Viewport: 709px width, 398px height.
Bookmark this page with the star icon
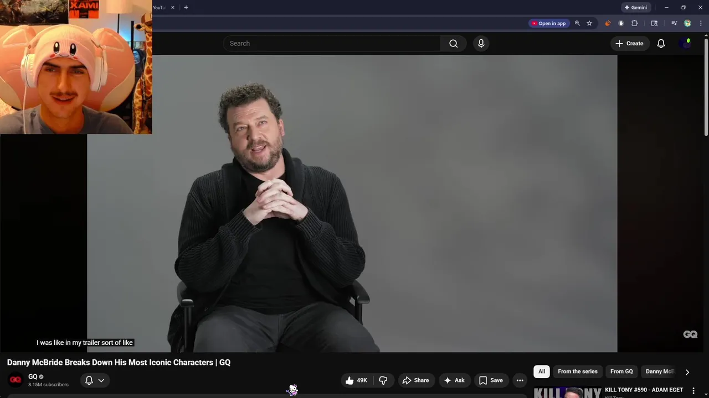pos(589,23)
